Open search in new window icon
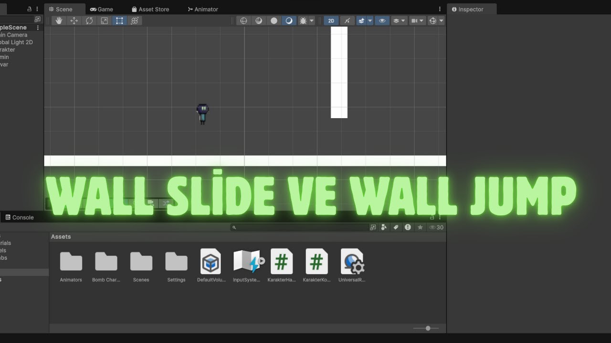 (x=373, y=227)
